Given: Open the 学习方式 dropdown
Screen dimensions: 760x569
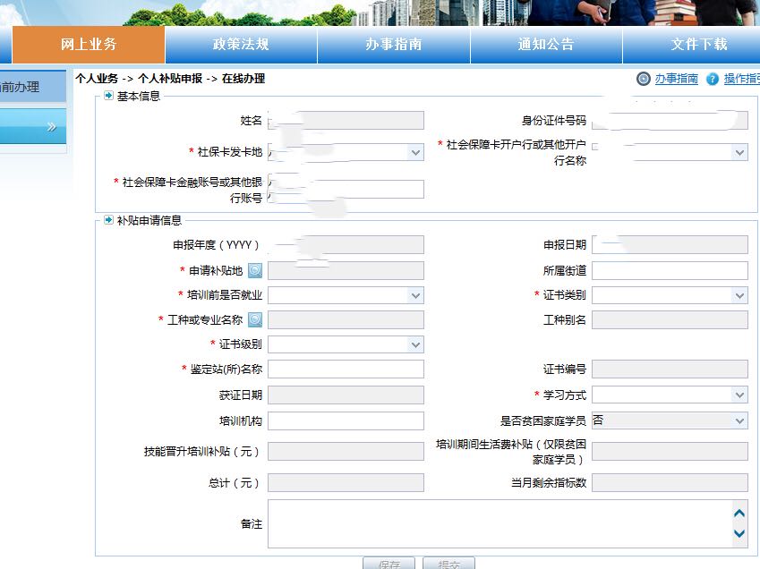Looking at the screenshot, I should 739,395.
